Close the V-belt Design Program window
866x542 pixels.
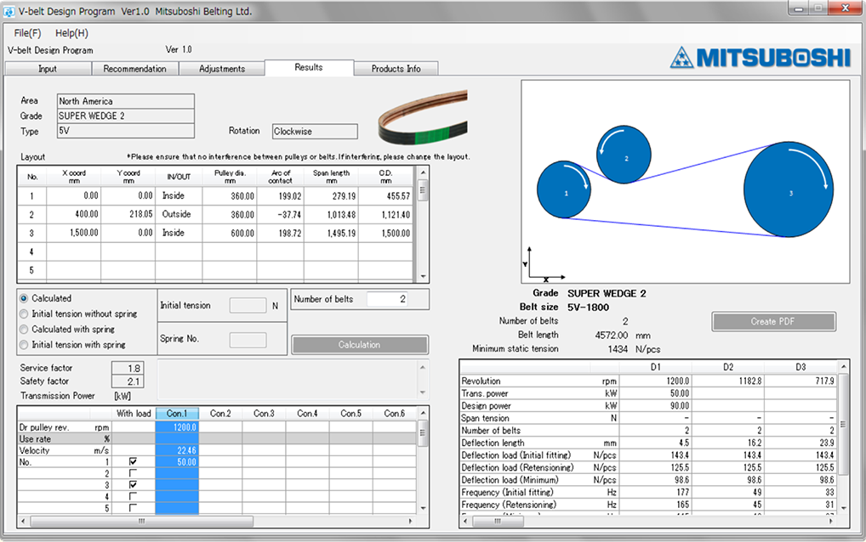click(x=846, y=8)
